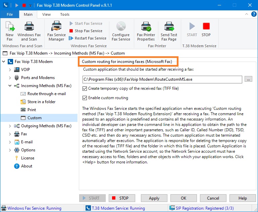Expand the Options tree node
This screenshot has height=212, width=258.
[x=10, y=150]
